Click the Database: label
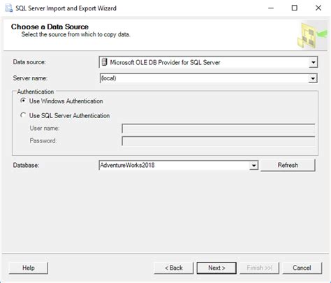The width and height of the screenshot is (331, 283). coord(26,165)
